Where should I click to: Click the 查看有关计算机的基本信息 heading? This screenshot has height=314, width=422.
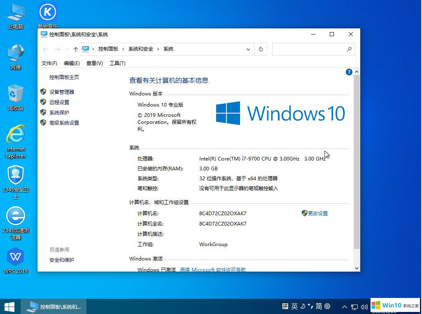click(x=169, y=80)
